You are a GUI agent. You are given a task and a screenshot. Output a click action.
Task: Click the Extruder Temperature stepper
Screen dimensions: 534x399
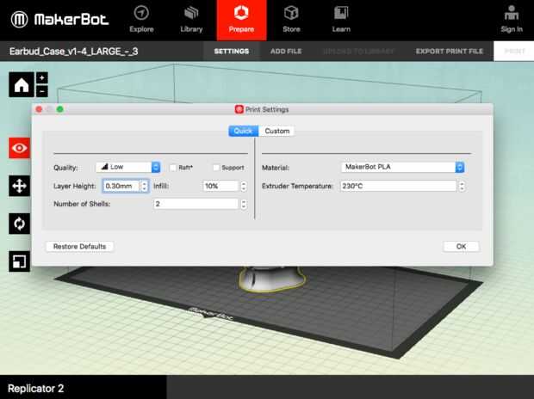pyautogui.click(x=462, y=186)
